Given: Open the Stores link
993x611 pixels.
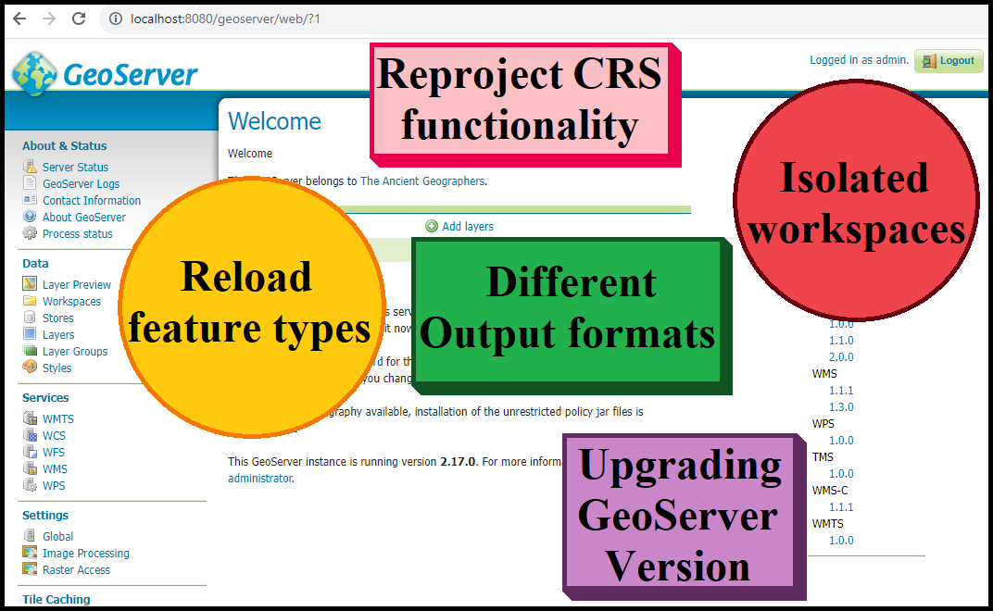Looking at the screenshot, I should 57,318.
